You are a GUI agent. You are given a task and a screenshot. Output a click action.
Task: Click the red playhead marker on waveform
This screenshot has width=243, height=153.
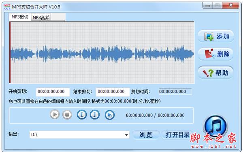(10, 52)
